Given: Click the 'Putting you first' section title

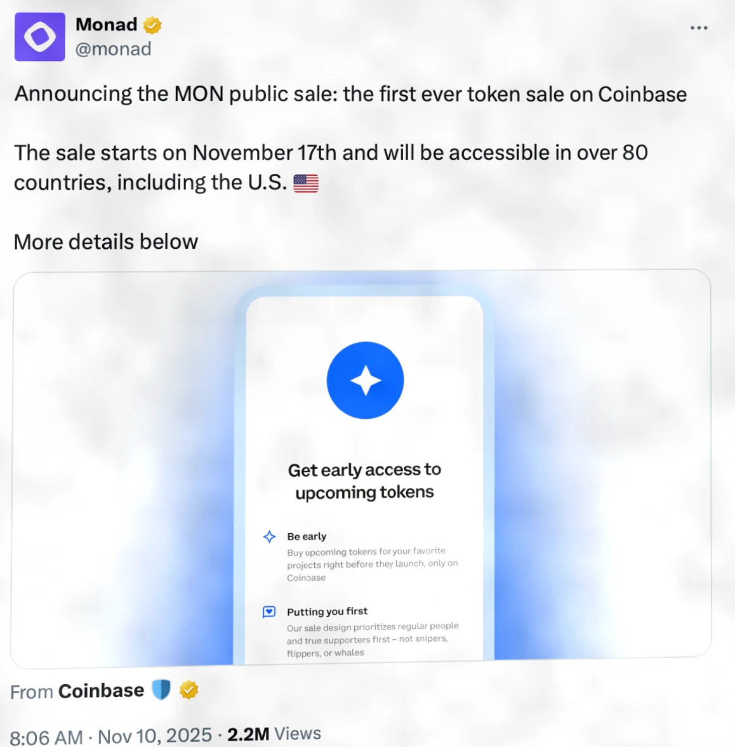Looking at the screenshot, I should coord(327,611).
